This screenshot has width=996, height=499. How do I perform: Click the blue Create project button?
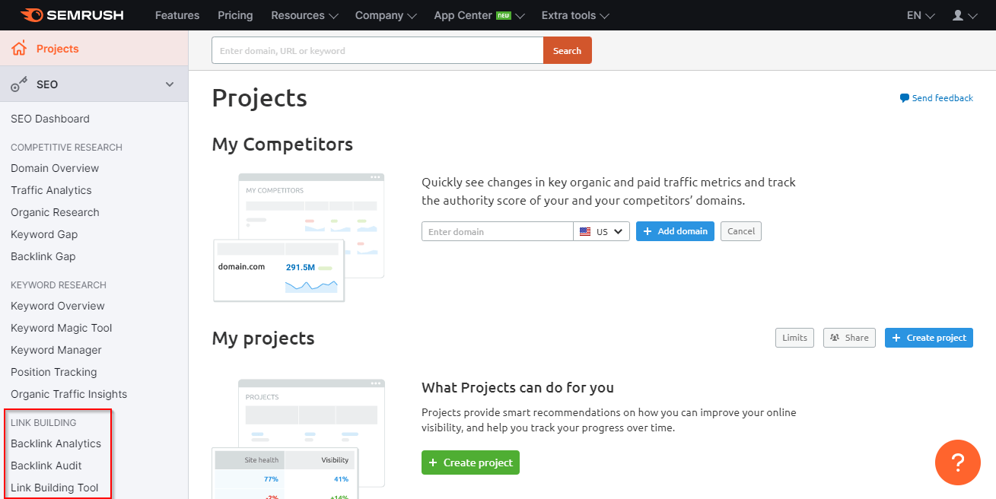pyautogui.click(x=929, y=338)
